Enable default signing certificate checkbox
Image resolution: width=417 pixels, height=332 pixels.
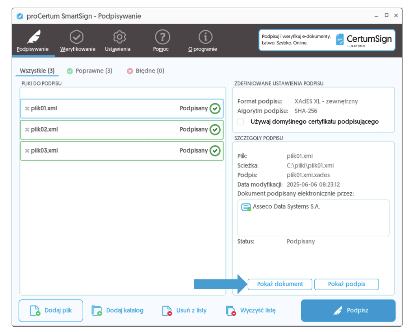pos(241,122)
